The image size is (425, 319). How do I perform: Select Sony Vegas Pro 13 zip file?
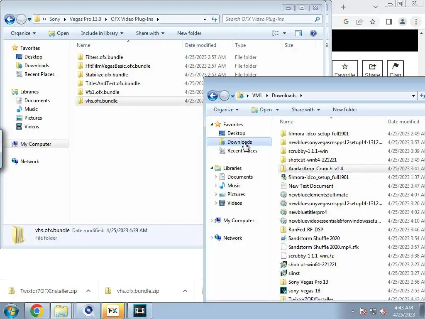coord(308,282)
